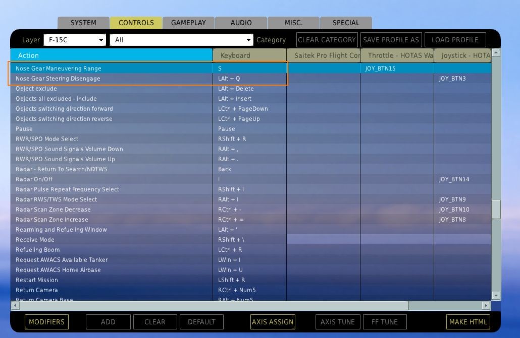Select the Radar On/Off action row
Image resolution: width=520 pixels, height=338 pixels.
pos(111,179)
